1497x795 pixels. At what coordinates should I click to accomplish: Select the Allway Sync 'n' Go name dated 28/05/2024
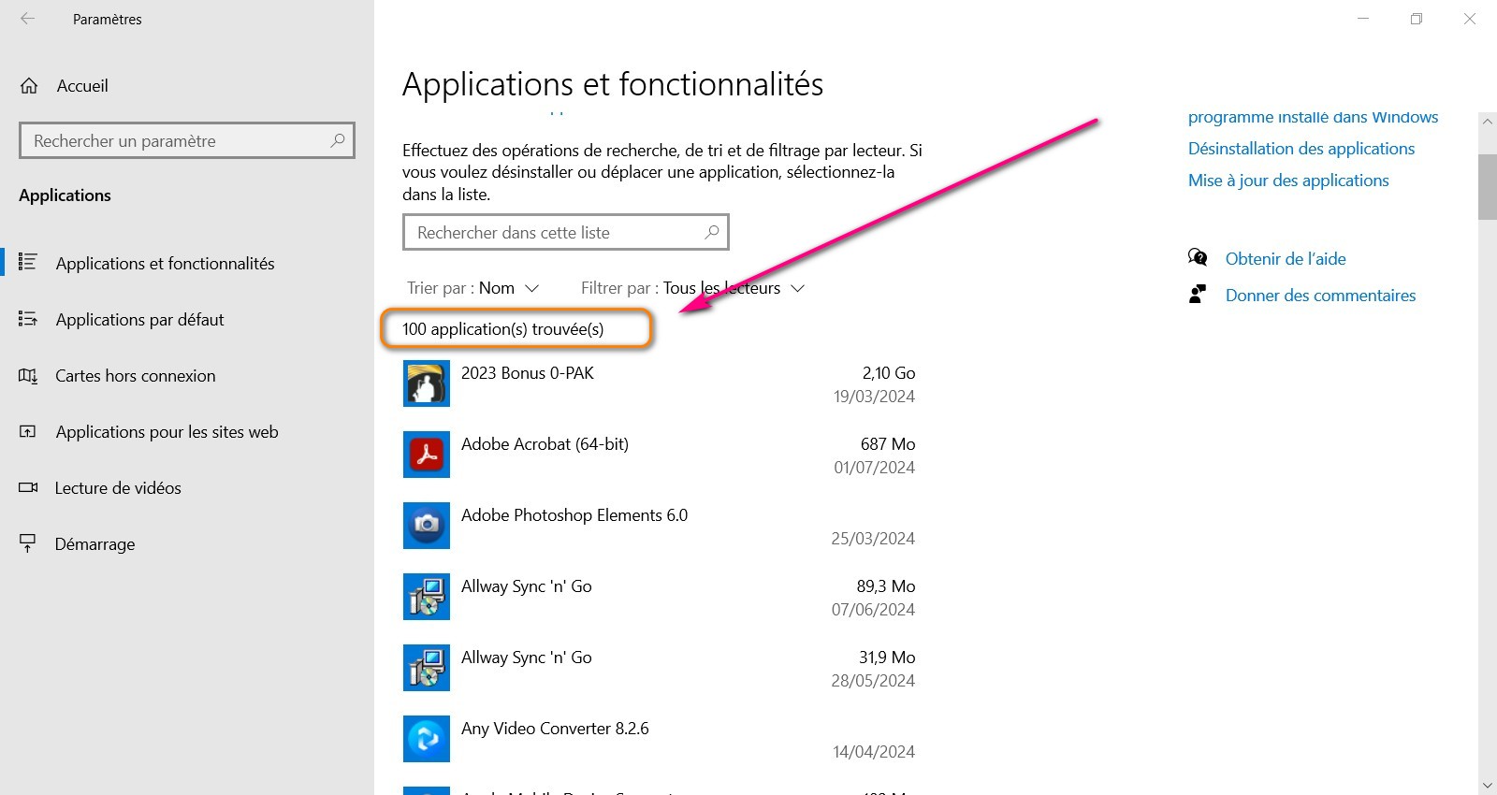(x=527, y=658)
